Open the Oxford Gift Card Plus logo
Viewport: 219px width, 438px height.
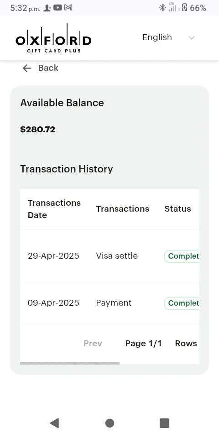53,38
